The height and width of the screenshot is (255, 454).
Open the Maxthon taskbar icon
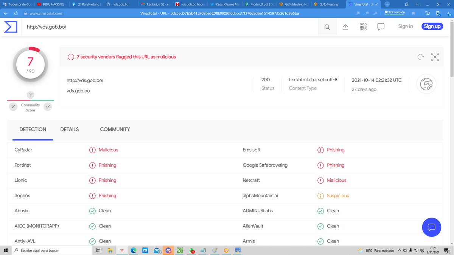pyautogui.click(x=145, y=250)
